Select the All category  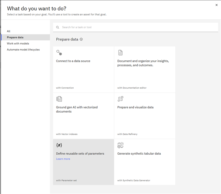9,31
